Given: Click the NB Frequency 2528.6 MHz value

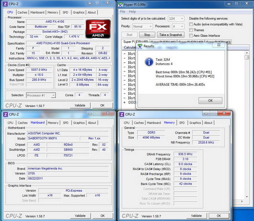Looking at the screenshot, I should point(206,143).
